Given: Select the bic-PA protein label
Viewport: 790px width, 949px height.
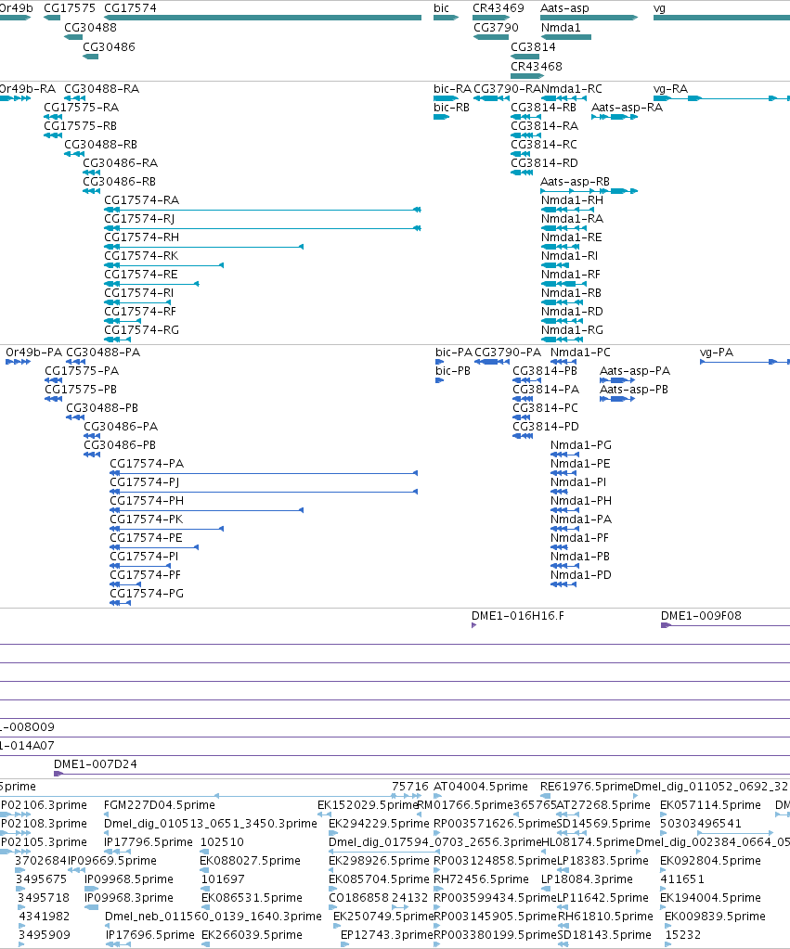Looking at the screenshot, I should 454,352.
